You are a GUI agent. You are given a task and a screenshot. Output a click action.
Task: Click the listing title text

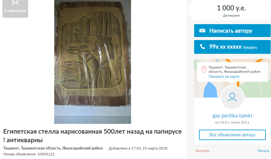pyautogui.click(x=92, y=136)
